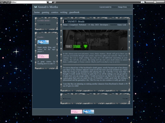Open the writing section

coord(64,12)
